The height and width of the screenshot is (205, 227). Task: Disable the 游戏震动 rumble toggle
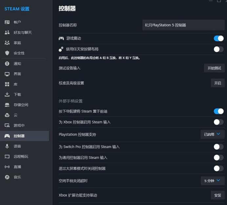pos(218,38)
